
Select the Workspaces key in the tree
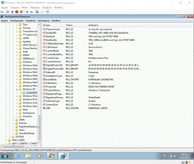pos(29,113)
